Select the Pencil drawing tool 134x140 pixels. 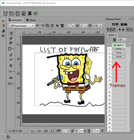[11, 33]
